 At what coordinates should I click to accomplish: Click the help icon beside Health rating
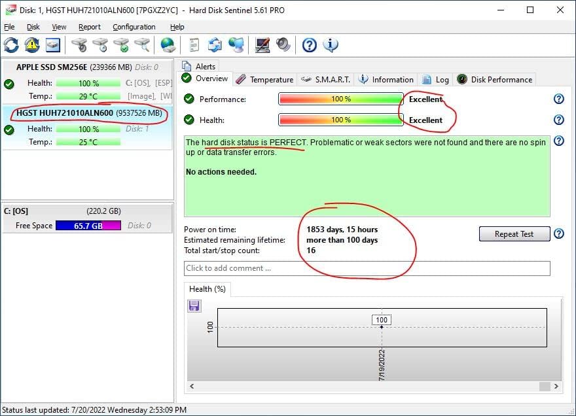click(x=559, y=120)
